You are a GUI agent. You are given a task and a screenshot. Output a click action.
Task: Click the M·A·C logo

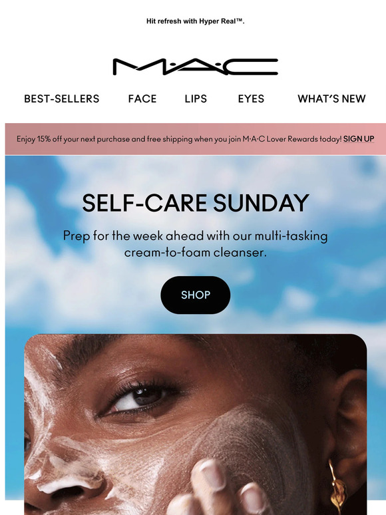(195, 67)
